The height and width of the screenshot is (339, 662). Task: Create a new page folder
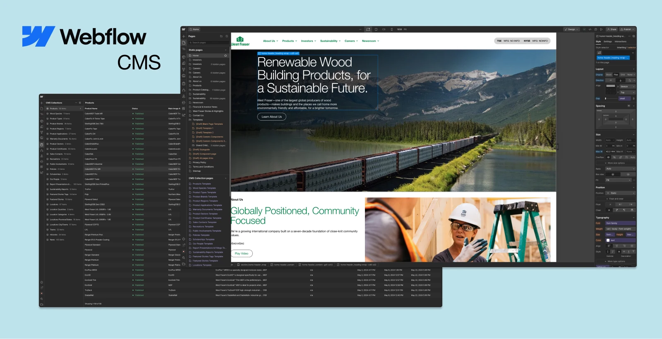(x=221, y=36)
